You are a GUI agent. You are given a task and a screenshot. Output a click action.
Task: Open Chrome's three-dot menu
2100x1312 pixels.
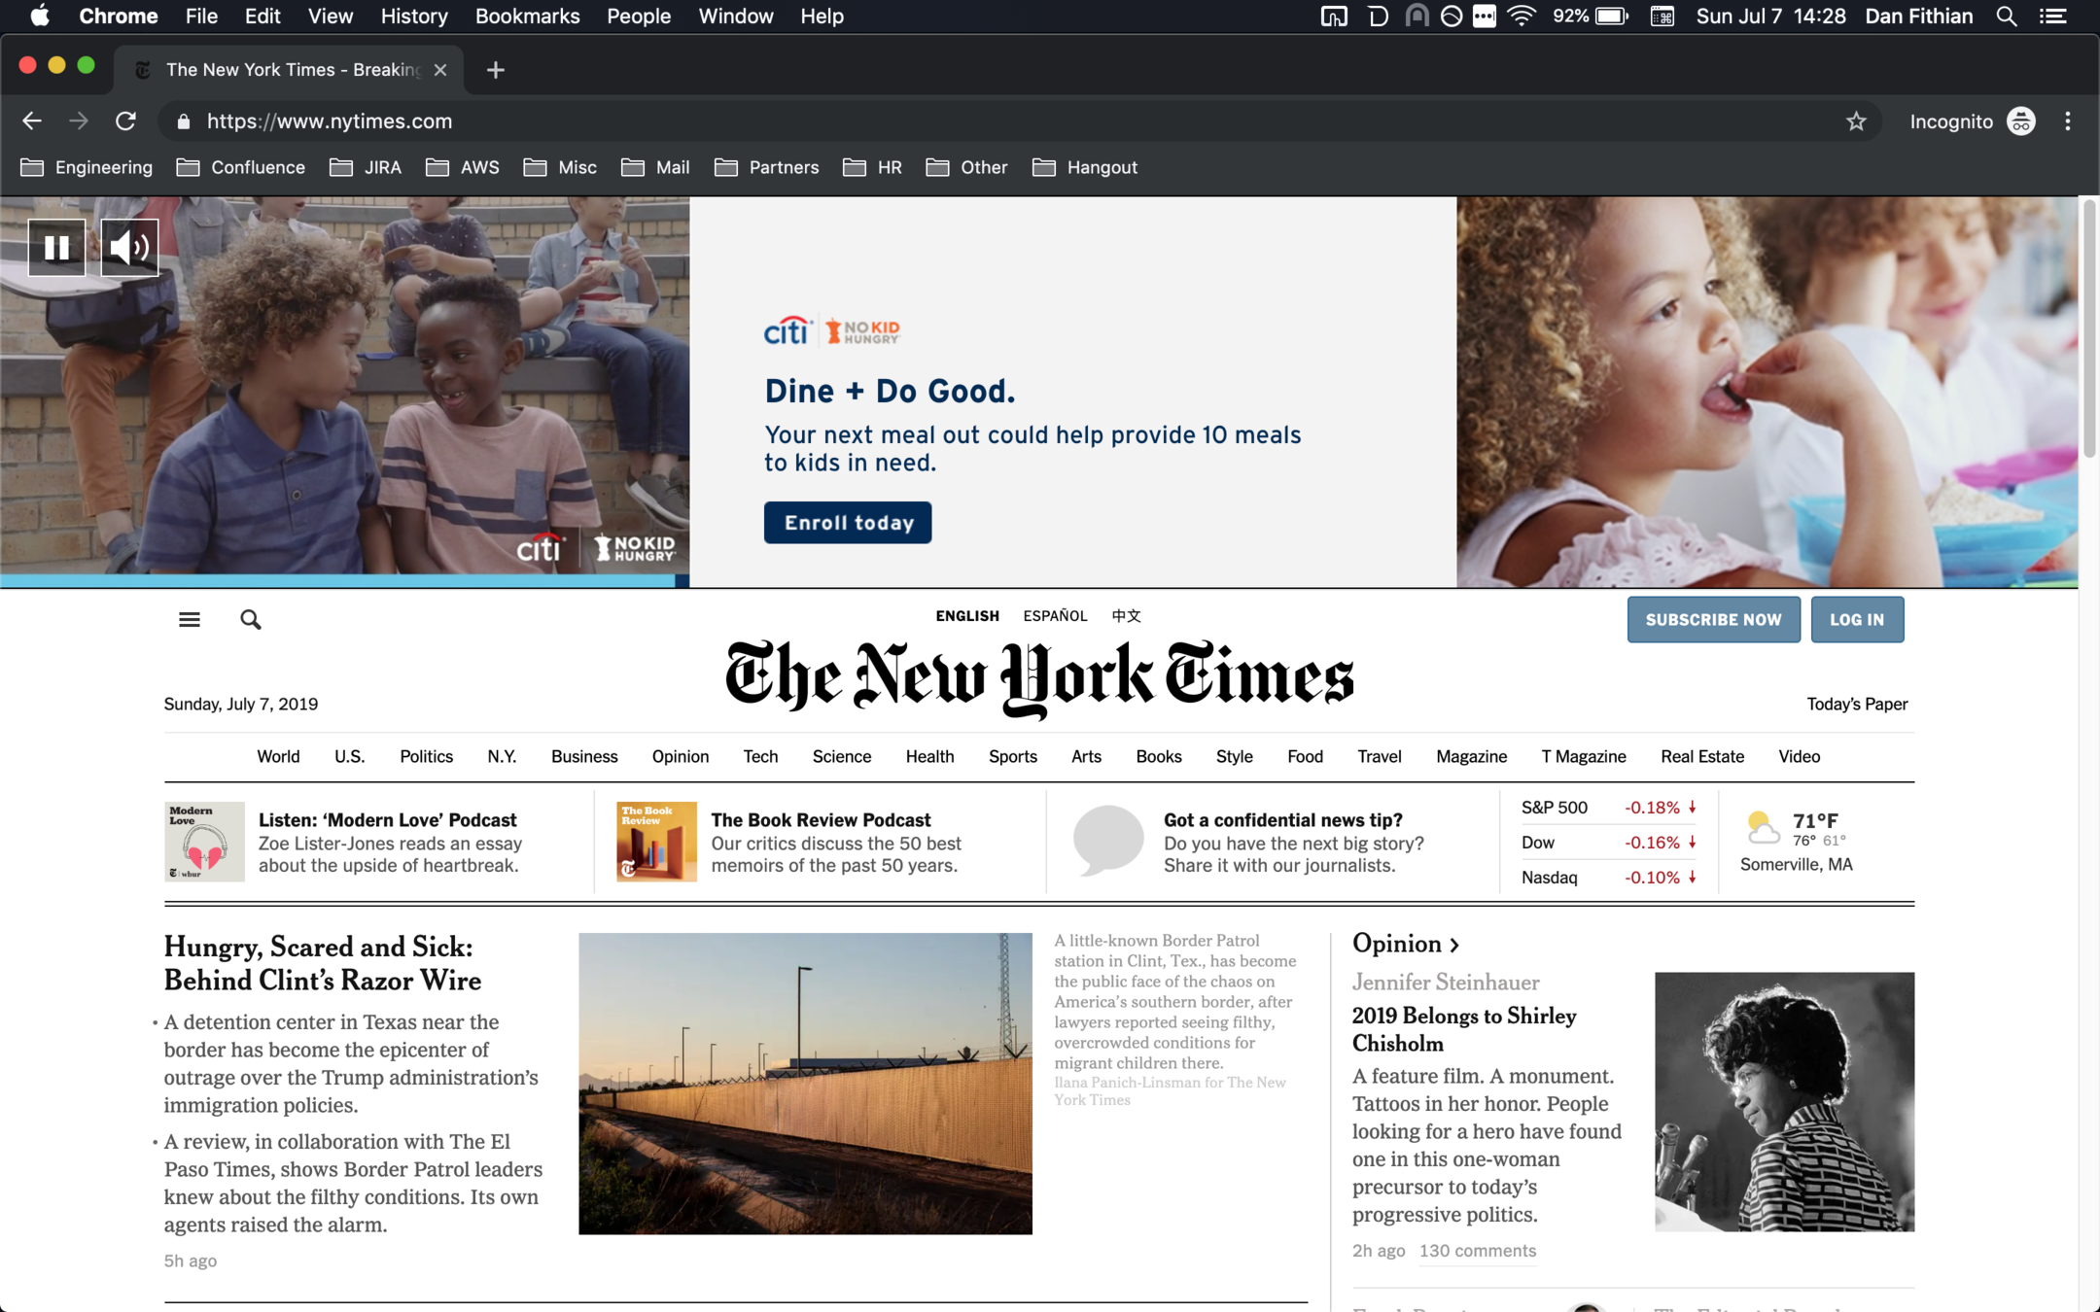tap(2067, 121)
